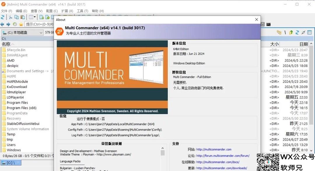Click the Multi Commander logo in About header
The image size is (315, 171).
(x=60, y=31)
